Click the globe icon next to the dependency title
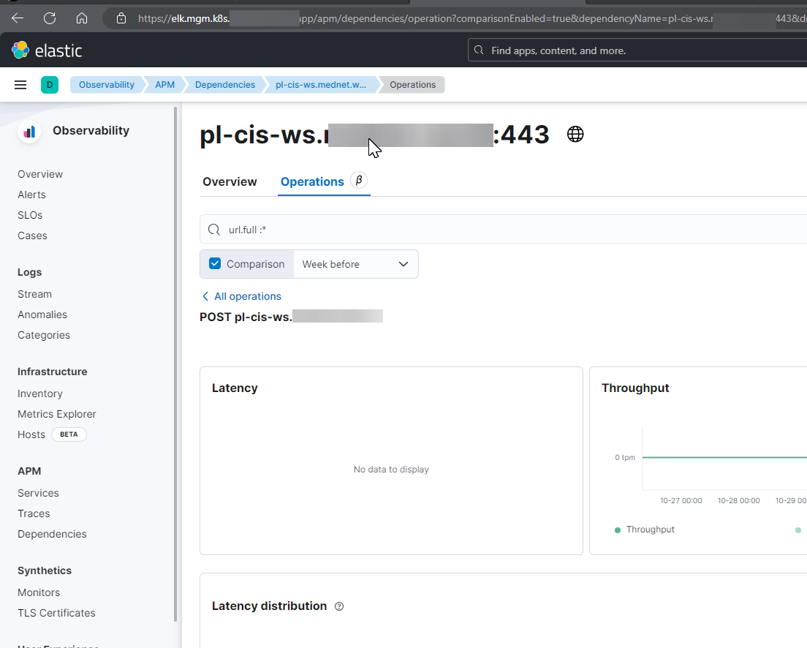Screen dimensions: 807x648 pyautogui.click(x=575, y=134)
